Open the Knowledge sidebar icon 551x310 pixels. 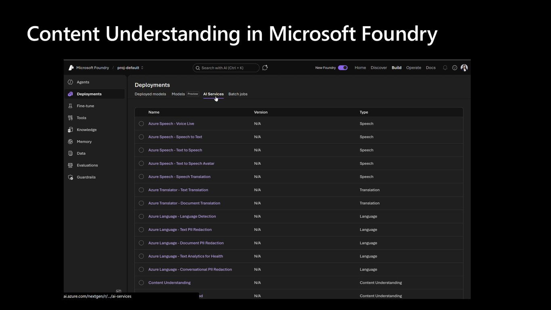coord(70,130)
